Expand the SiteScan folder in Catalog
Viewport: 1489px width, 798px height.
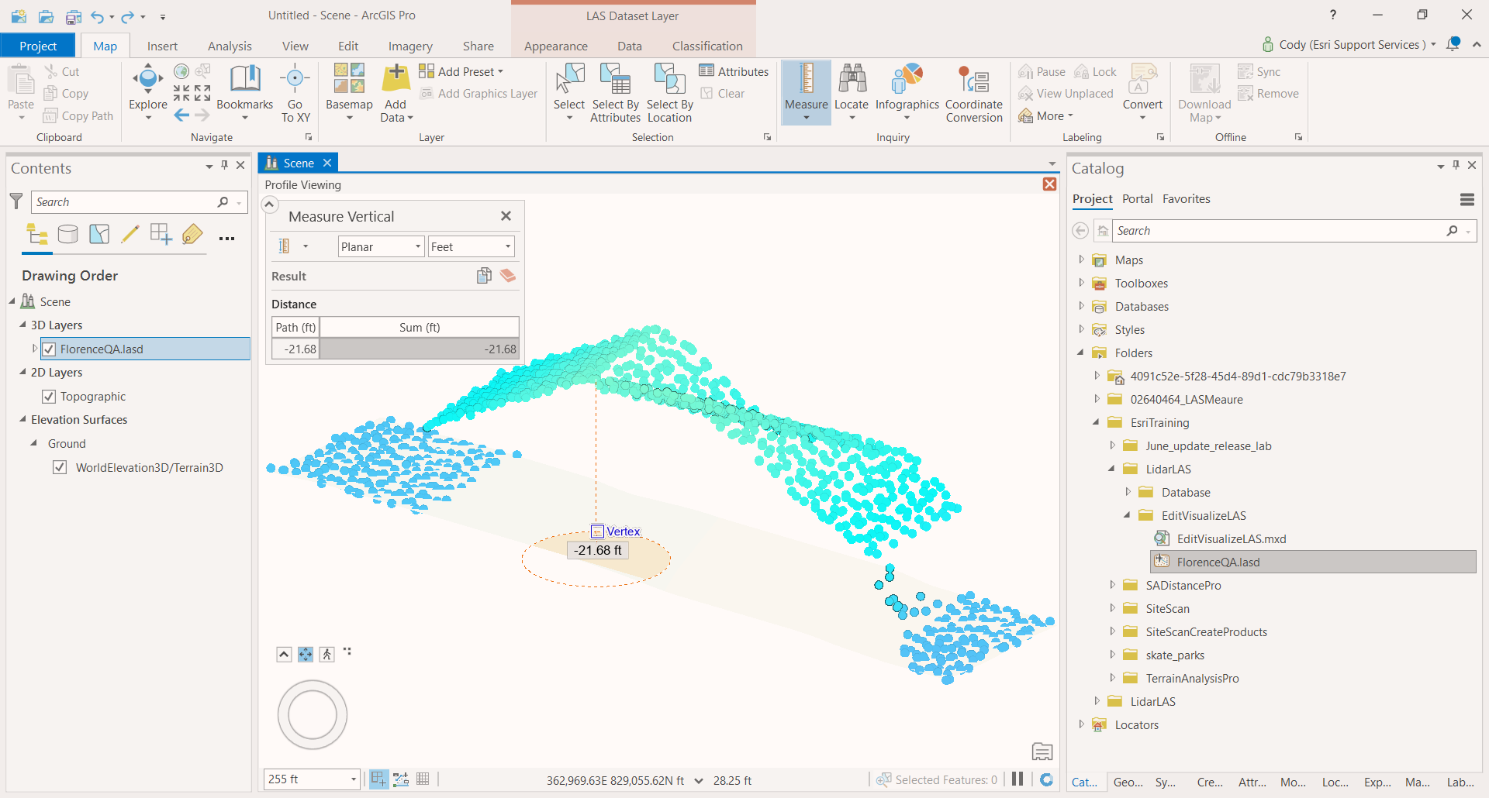point(1112,609)
